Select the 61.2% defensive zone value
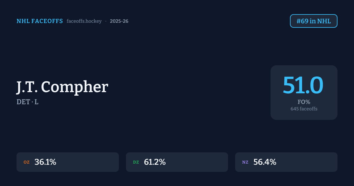The width and height of the screenshot is (354, 186). (x=155, y=162)
